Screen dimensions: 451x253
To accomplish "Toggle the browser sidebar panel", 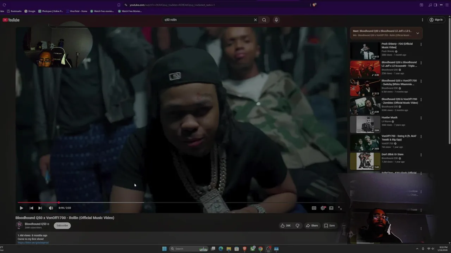I will pos(435,5).
